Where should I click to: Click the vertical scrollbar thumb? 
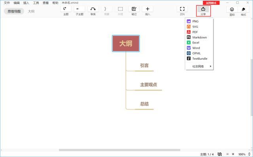251,87
